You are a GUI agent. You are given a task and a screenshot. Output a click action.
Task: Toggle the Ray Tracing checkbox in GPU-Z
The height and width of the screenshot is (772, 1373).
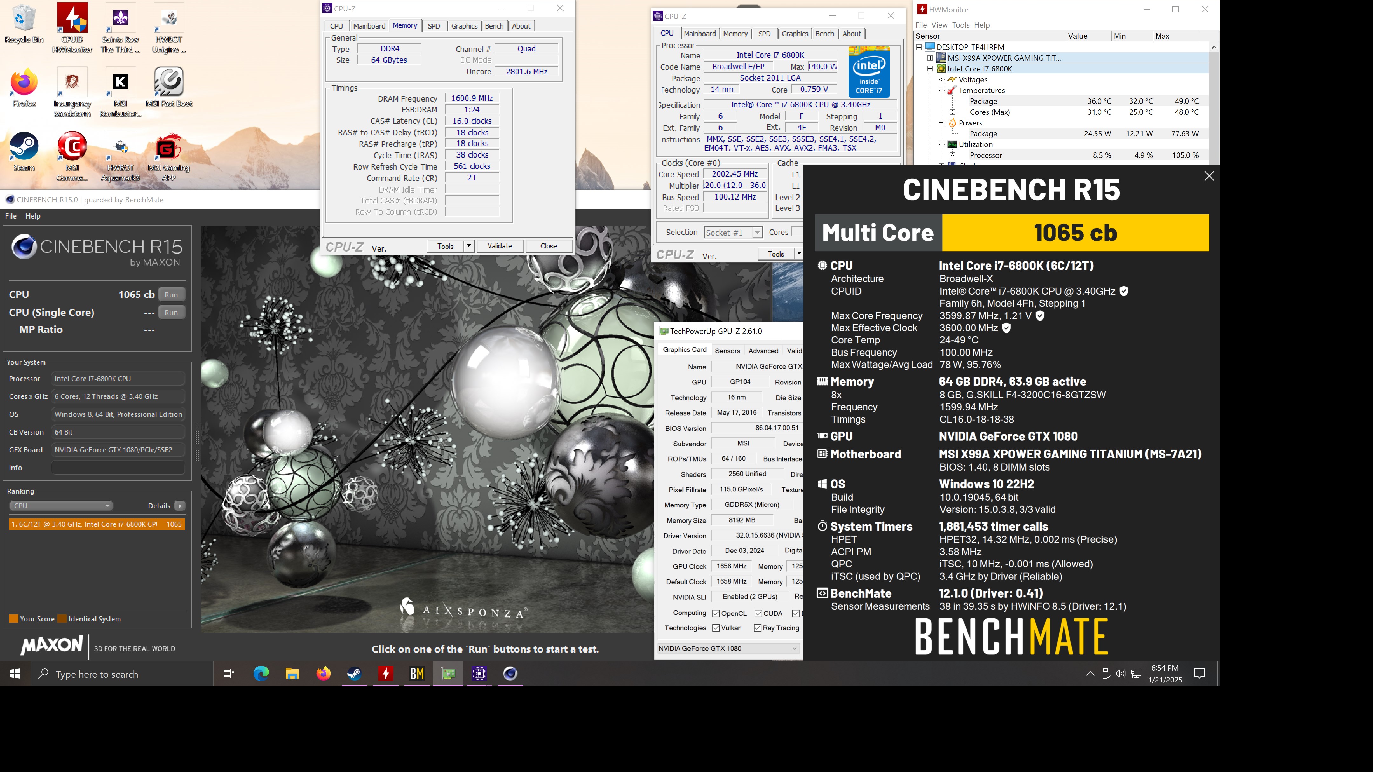pos(757,628)
